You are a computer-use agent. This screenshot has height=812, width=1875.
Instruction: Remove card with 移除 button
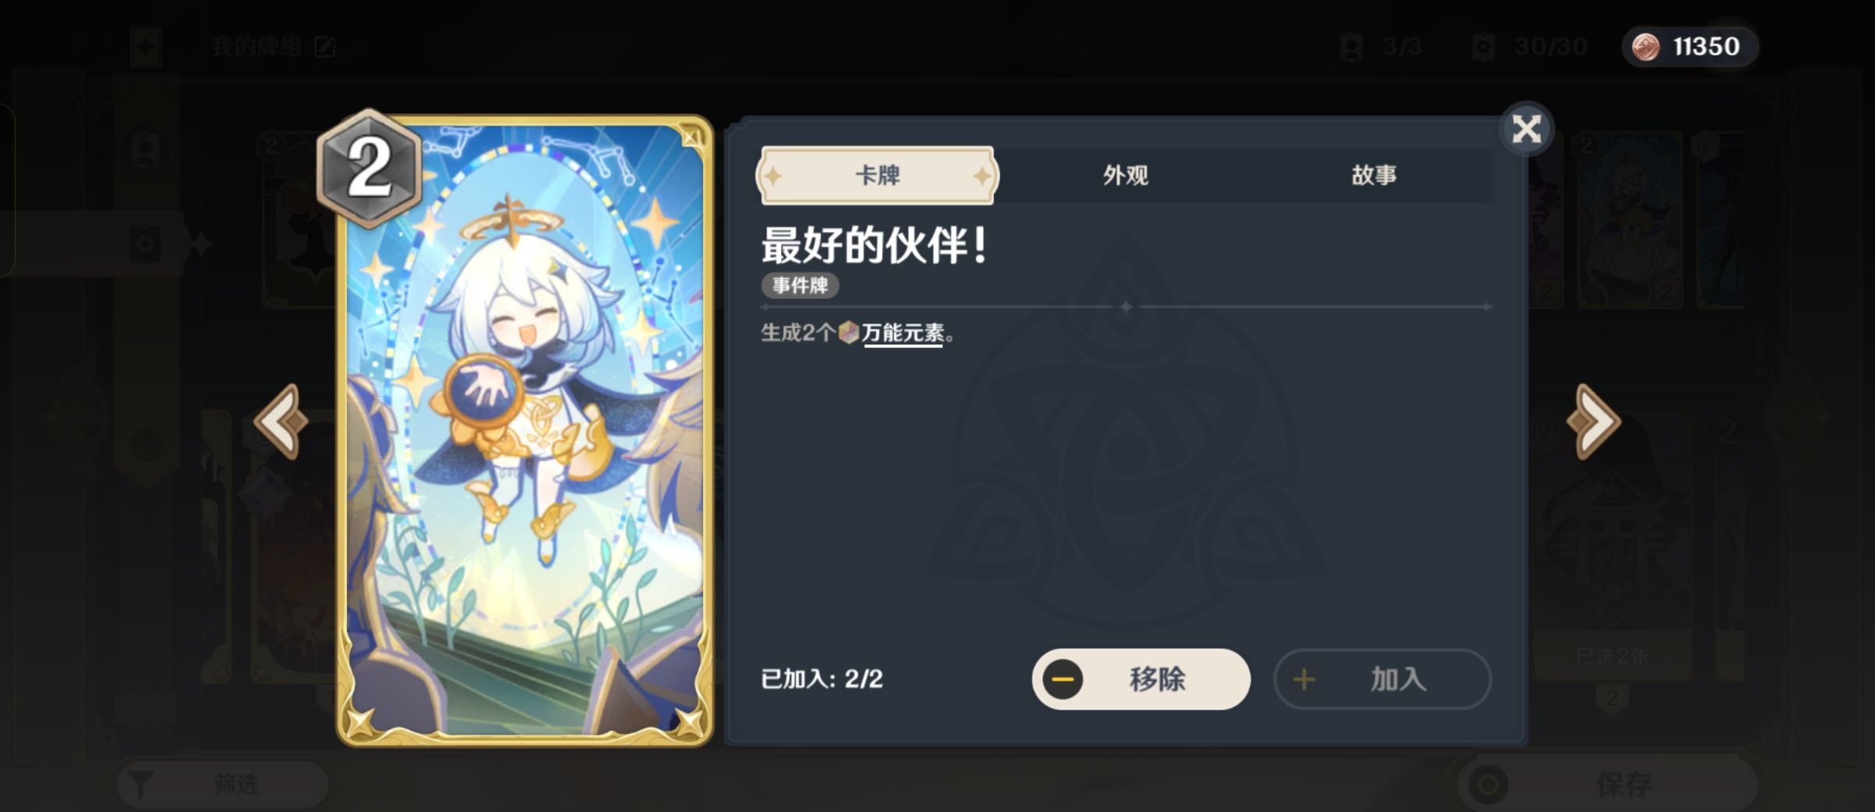coord(1141,679)
